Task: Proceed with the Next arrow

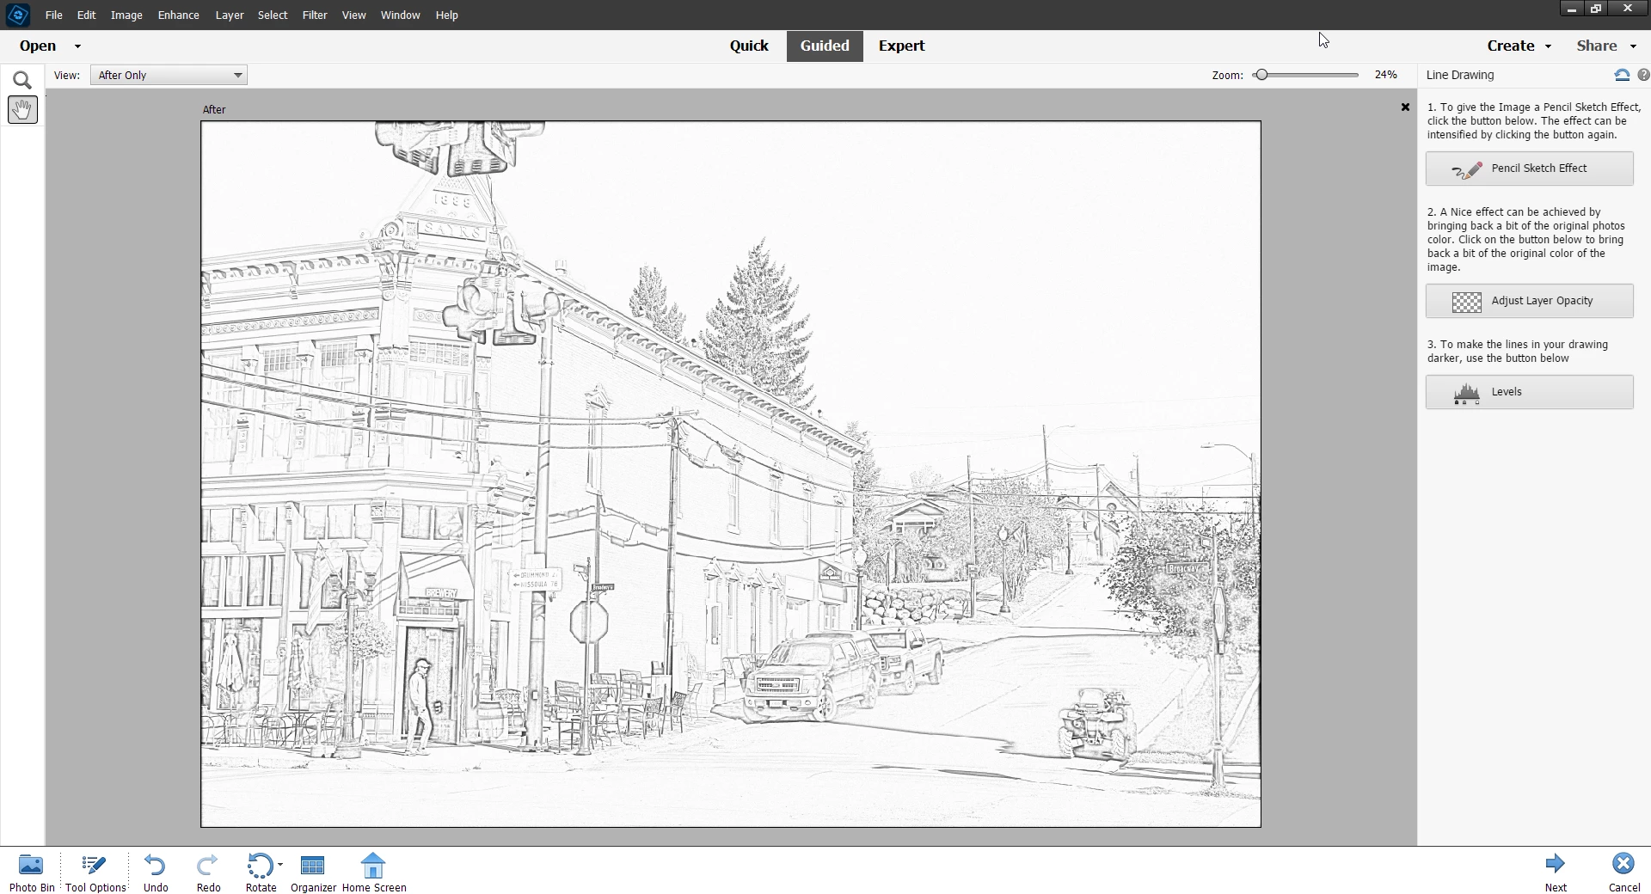Action: pos(1556,873)
